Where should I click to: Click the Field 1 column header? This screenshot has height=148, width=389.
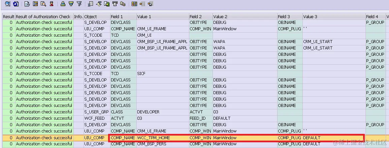coord(123,16)
